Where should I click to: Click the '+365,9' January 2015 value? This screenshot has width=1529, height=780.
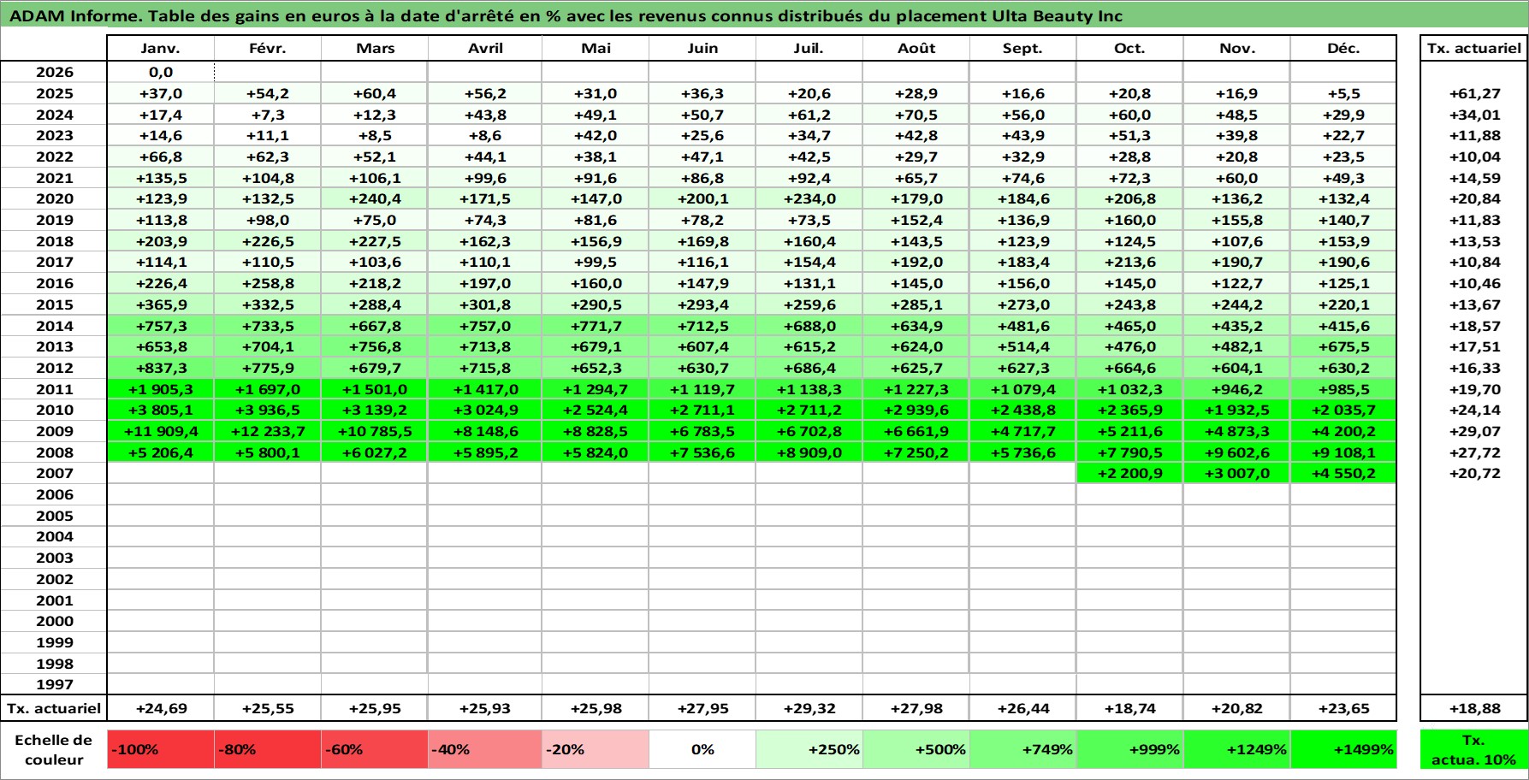point(161,304)
